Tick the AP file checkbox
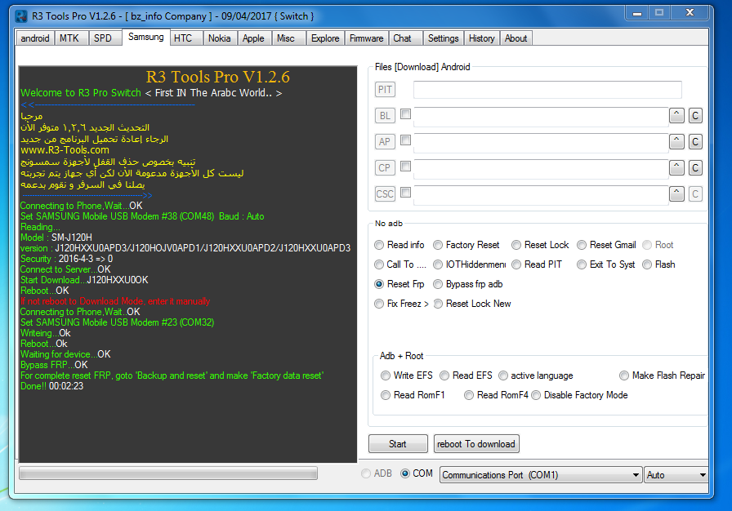This screenshot has height=511, width=732. [x=406, y=140]
